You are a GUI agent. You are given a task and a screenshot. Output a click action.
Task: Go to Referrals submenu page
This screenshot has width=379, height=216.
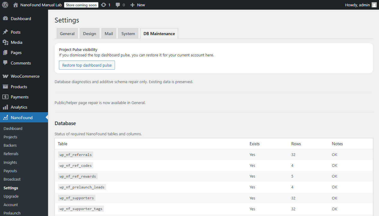click(x=11, y=154)
